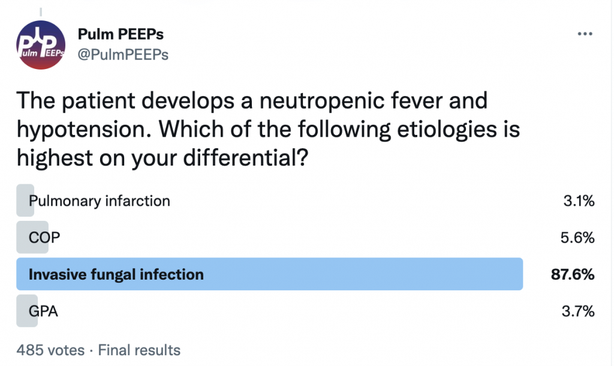Click the gray bar beside Pulmonary infarction

coord(25,200)
